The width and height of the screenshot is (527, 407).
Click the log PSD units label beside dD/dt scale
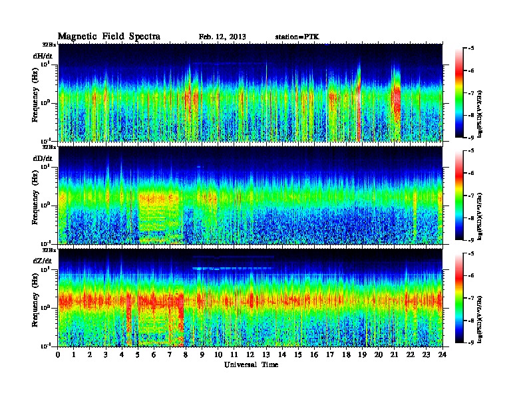480,216
